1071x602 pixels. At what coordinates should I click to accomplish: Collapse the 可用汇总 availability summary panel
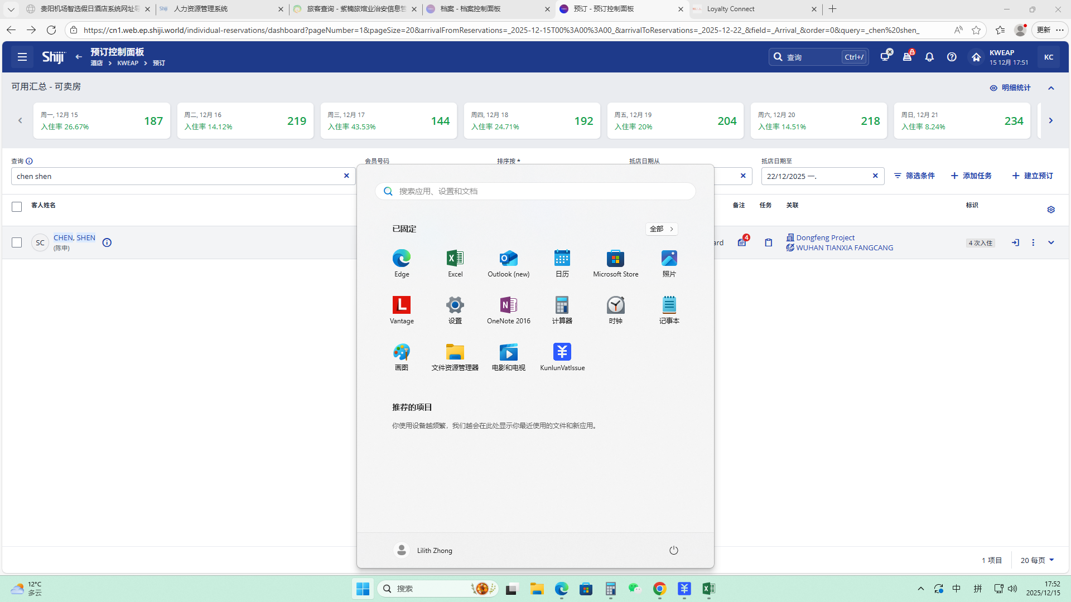point(1051,88)
